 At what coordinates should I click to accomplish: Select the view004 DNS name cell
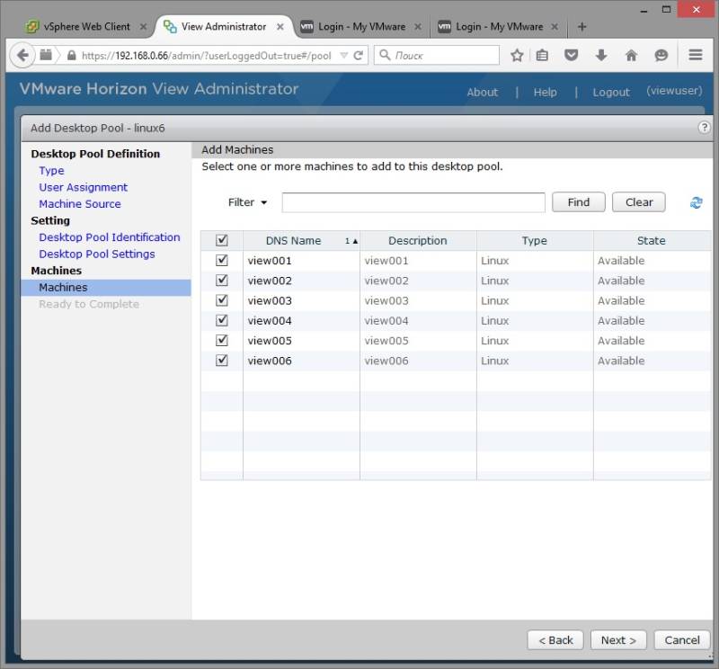(301, 320)
